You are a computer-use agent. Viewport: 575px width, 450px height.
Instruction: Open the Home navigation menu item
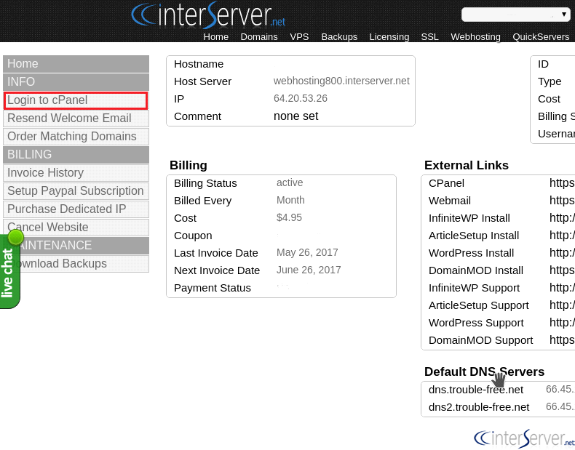(x=216, y=36)
